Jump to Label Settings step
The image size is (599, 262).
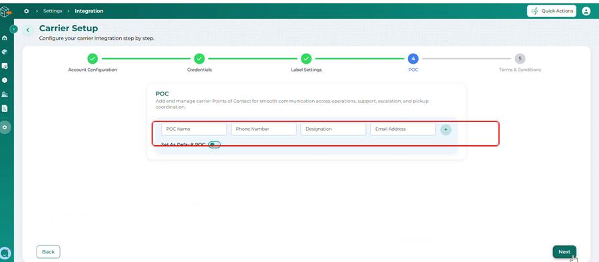306,58
